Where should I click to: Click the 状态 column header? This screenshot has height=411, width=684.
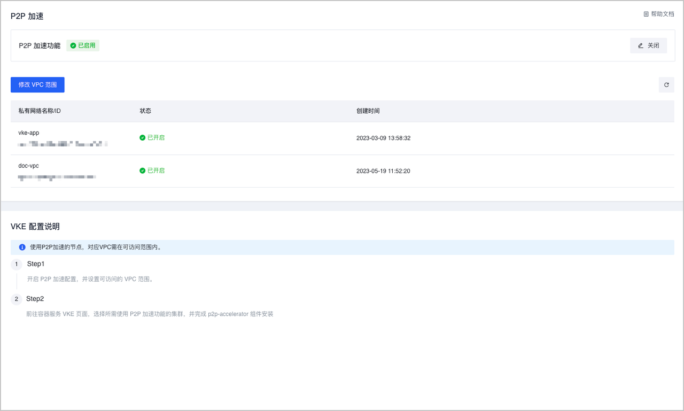click(x=145, y=111)
